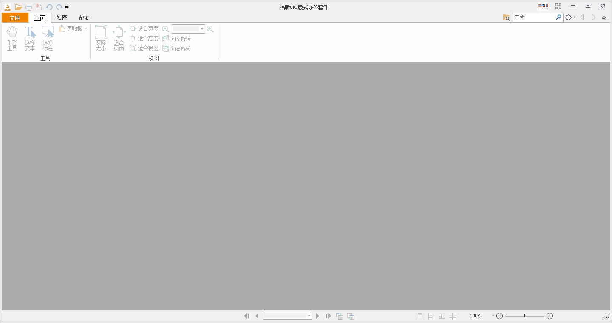Apply 适合宽度 fit width view
Screen dimensions: 612x323
(144, 28)
